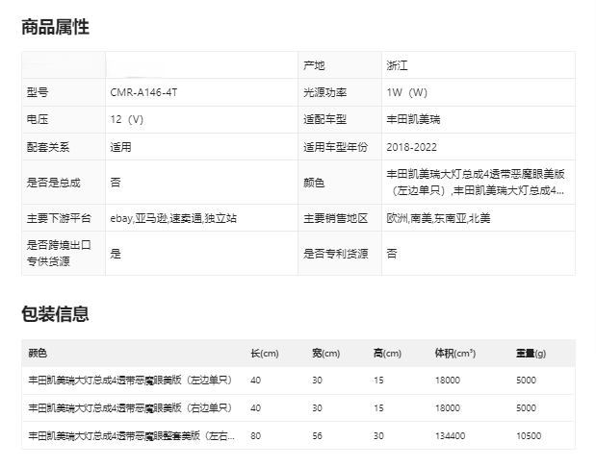
Task: Click the 配套关系 value 适用
Action: pos(120,148)
